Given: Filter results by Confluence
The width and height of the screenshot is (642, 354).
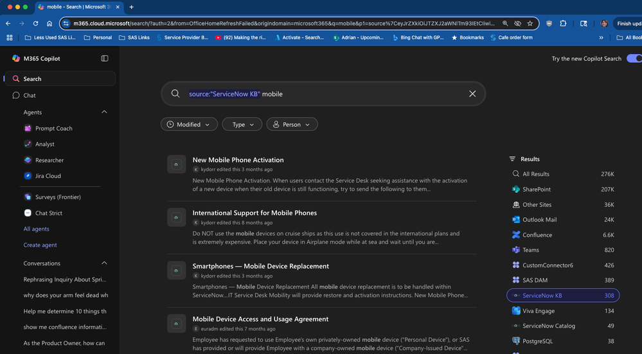Looking at the screenshot, I should [563, 235].
